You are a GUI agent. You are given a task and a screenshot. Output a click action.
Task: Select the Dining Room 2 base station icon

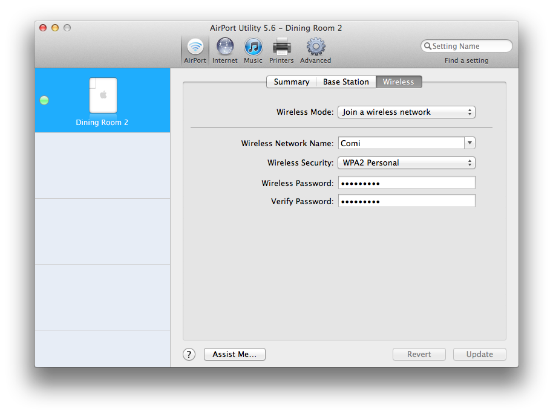pos(103,95)
